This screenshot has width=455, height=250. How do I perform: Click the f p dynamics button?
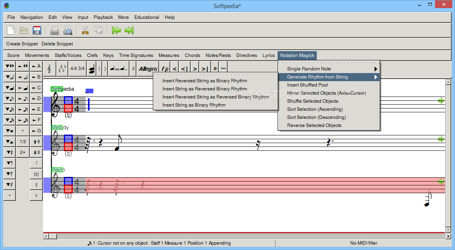pos(165,69)
